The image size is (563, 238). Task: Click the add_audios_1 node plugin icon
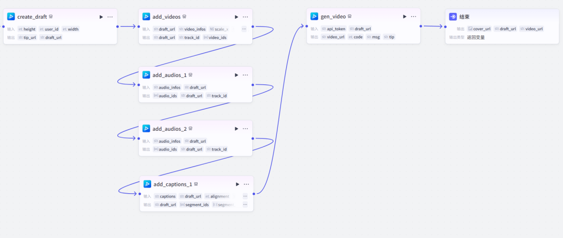point(146,74)
